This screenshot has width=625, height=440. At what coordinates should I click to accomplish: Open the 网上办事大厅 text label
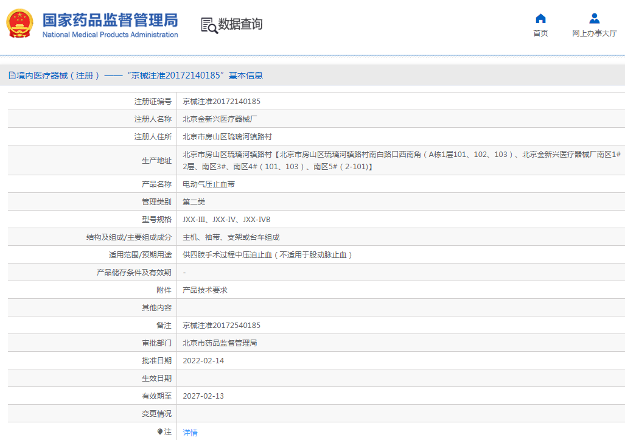pos(594,33)
